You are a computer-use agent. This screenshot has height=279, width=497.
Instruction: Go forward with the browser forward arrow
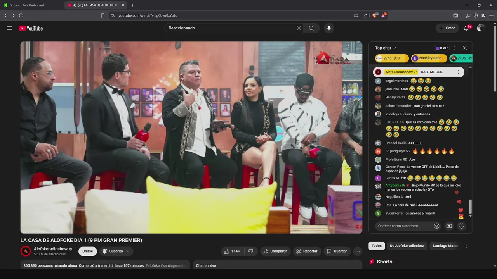(x=13, y=15)
